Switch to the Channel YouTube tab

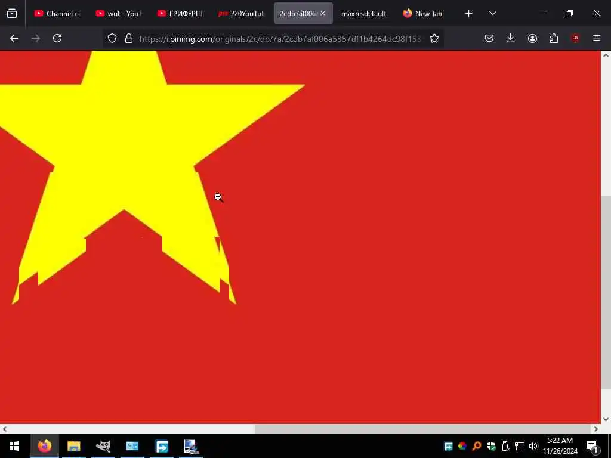pos(57,13)
